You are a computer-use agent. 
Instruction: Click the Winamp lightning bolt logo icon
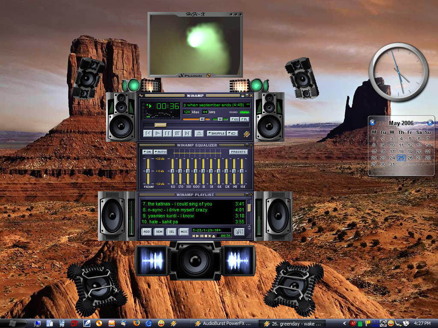tap(246, 134)
